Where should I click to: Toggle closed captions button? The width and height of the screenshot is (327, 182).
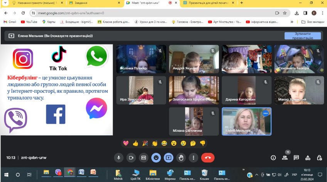click(143, 158)
